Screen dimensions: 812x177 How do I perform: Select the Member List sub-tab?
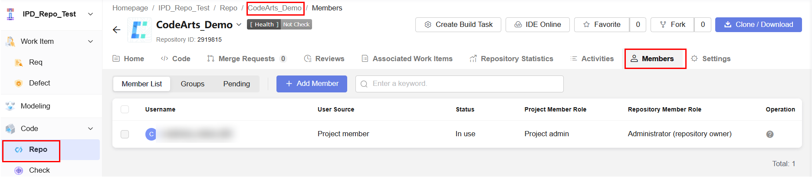click(x=141, y=84)
